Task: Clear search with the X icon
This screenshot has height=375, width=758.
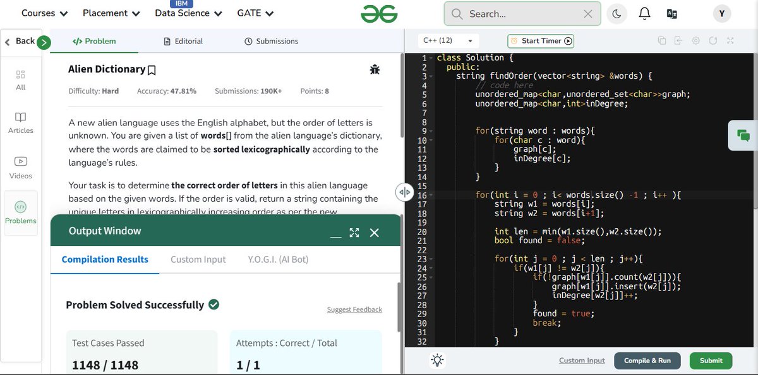Action: tap(587, 13)
